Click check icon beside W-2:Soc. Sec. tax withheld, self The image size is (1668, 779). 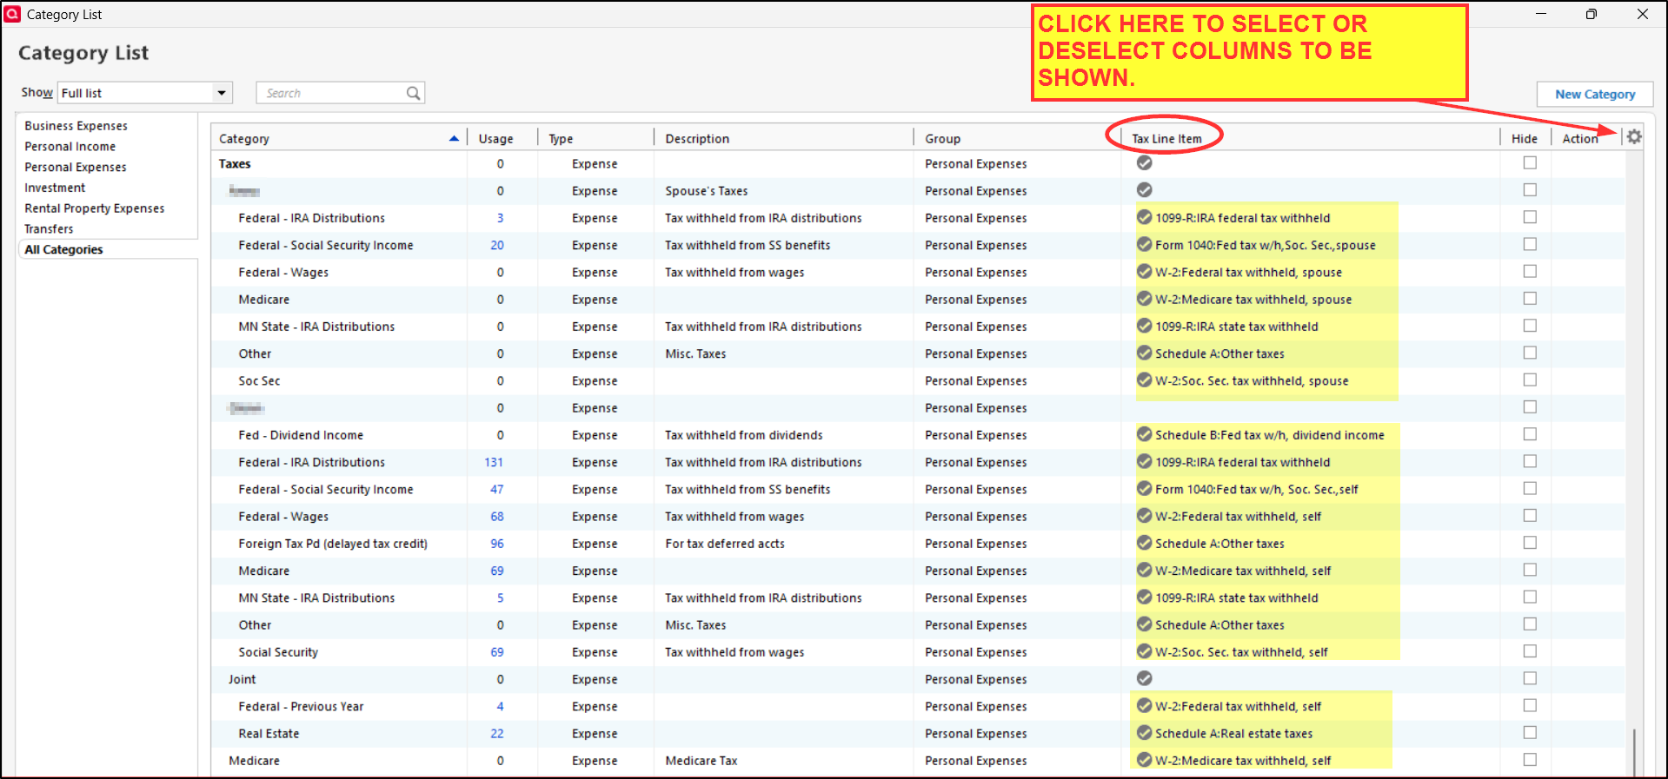click(x=1145, y=651)
